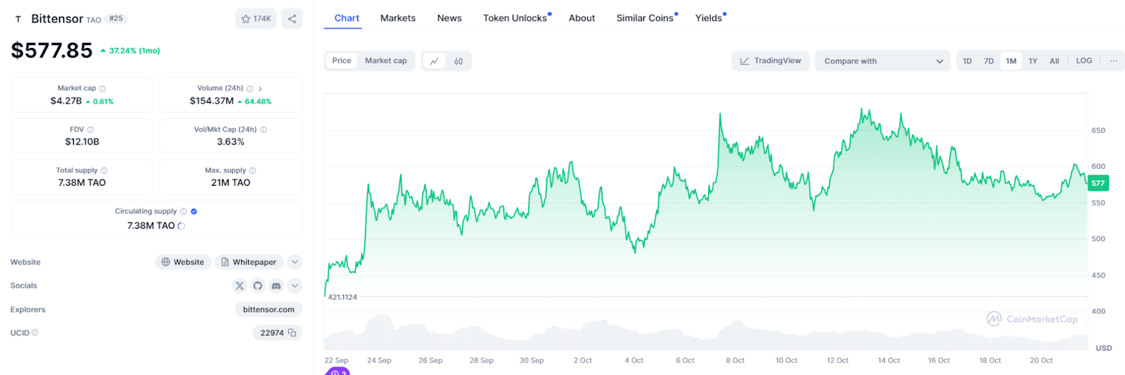1125x375 pixels.
Task: Set chart range to All
Action: (1054, 61)
